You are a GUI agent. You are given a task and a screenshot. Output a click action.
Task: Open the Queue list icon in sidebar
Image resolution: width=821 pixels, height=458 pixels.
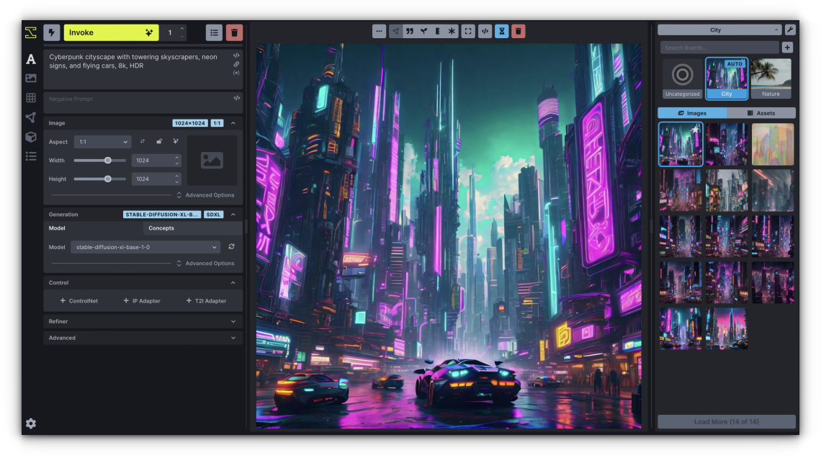coord(30,155)
